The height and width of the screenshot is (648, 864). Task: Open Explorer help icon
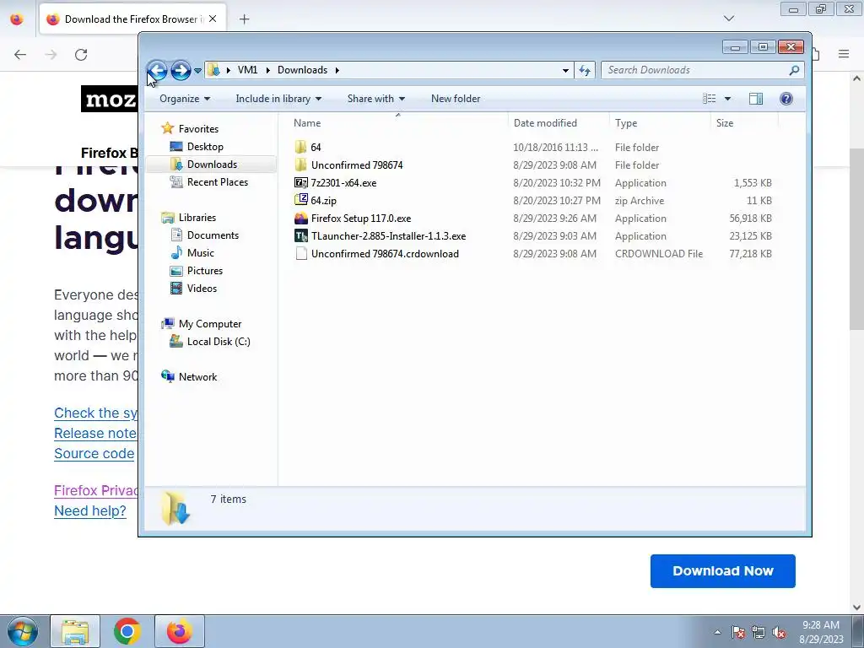pos(786,99)
